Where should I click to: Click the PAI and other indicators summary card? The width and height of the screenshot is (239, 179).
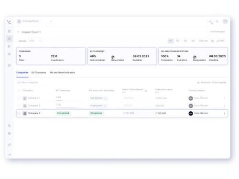pyautogui.click(x=193, y=56)
